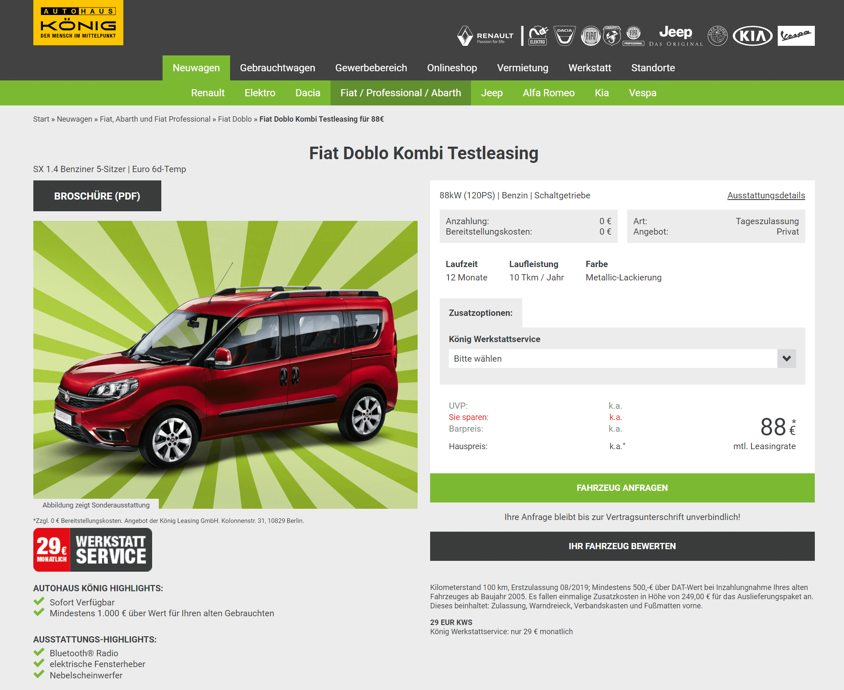Select the Kia submenu tab
844x690 pixels.
(602, 93)
